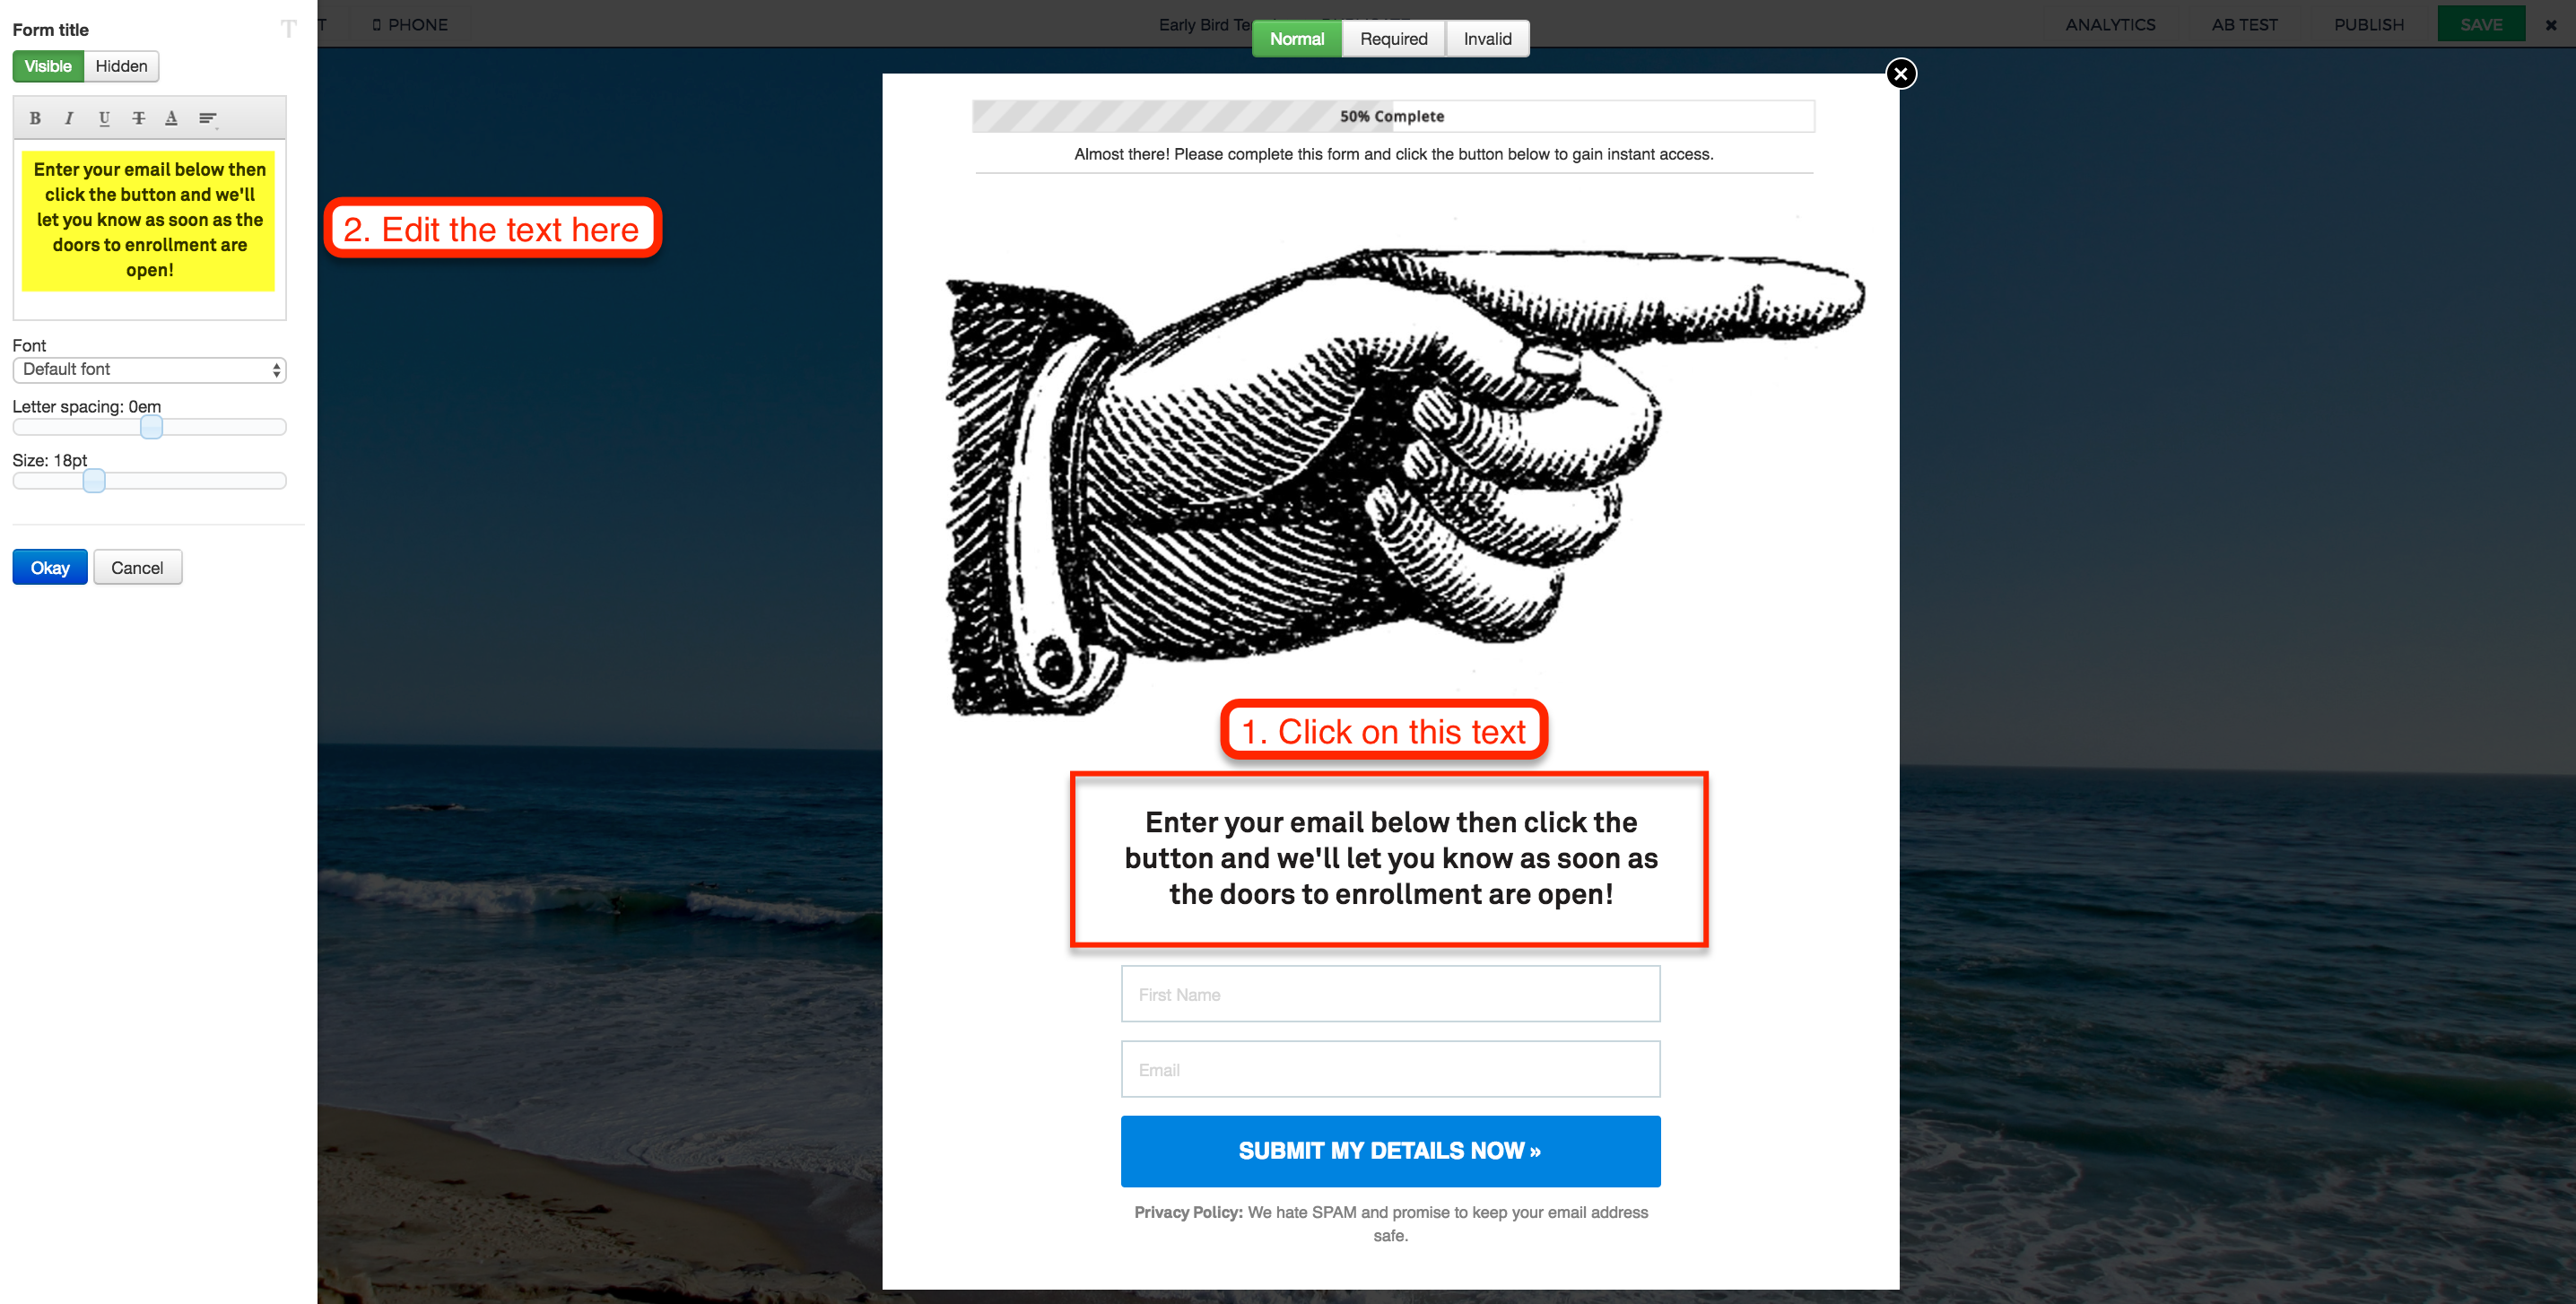
Task: Switch field state to Required
Action: point(1393,39)
